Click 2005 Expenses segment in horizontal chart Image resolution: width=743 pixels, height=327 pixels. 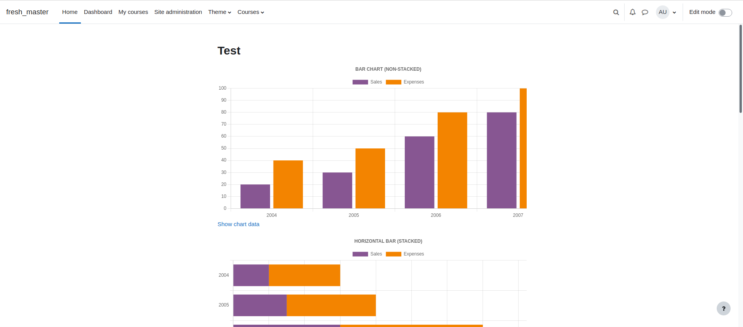tap(331, 305)
